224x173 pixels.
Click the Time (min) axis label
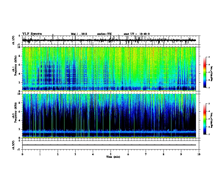click(x=113, y=157)
